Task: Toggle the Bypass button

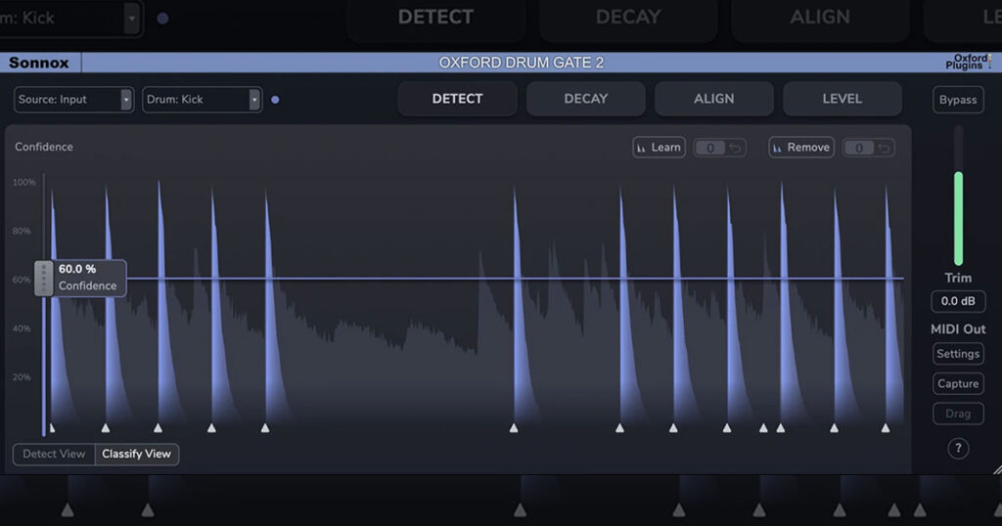Action: (x=958, y=100)
